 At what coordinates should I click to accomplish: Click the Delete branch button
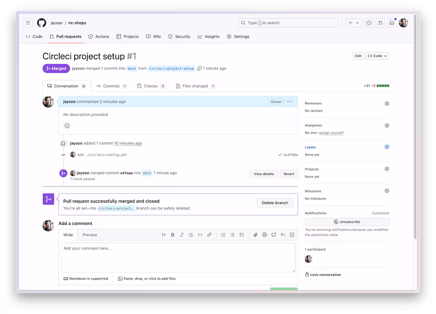tap(275, 203)
